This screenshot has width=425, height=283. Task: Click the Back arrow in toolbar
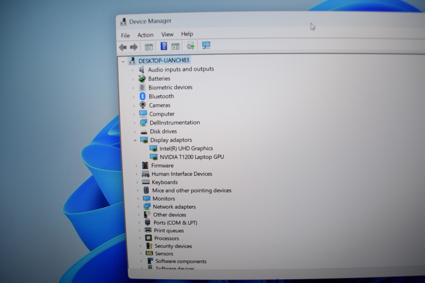coord(123,47)
